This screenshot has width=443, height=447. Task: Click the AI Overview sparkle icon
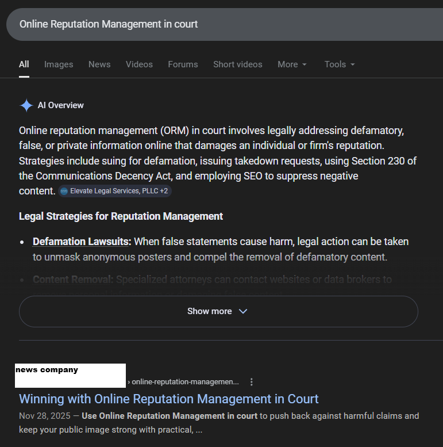coord(26,105)
